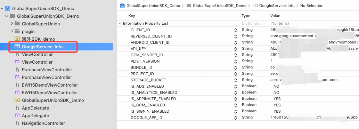Select the plugin folder icon

[17, 31]
